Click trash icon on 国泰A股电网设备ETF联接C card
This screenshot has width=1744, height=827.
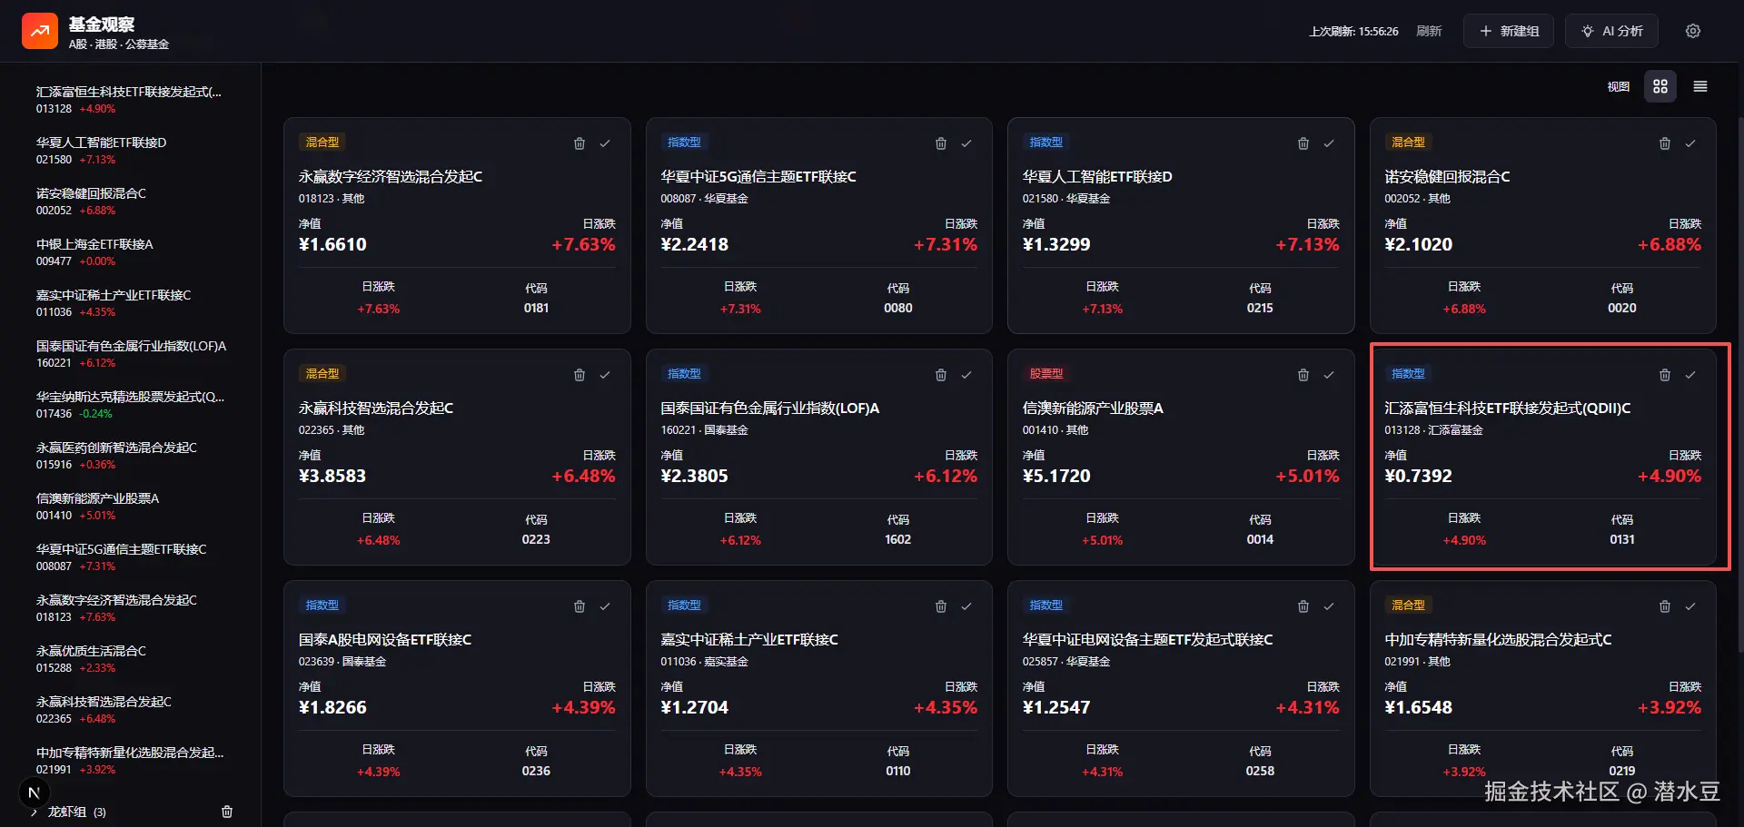pos(580,606)
